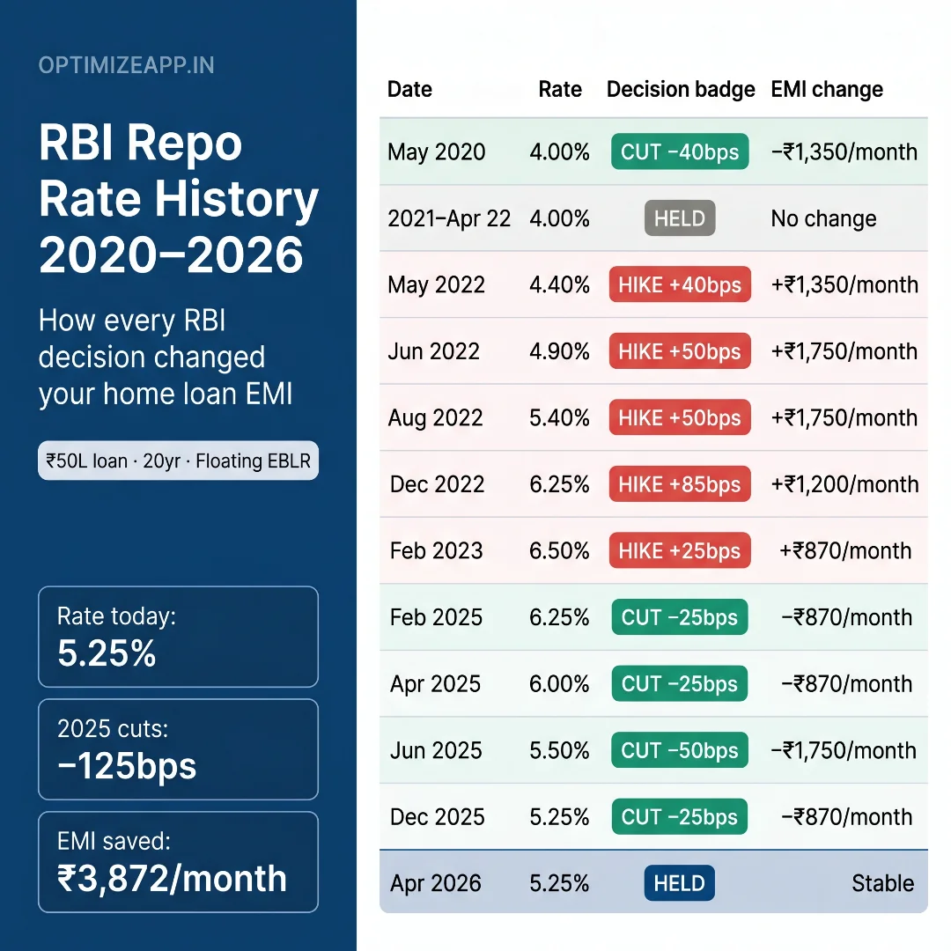Viewport: 951px width, 951px height.
Task: Click the OPTIMIZEAPP.IN site link
Action: coord(126,66)
